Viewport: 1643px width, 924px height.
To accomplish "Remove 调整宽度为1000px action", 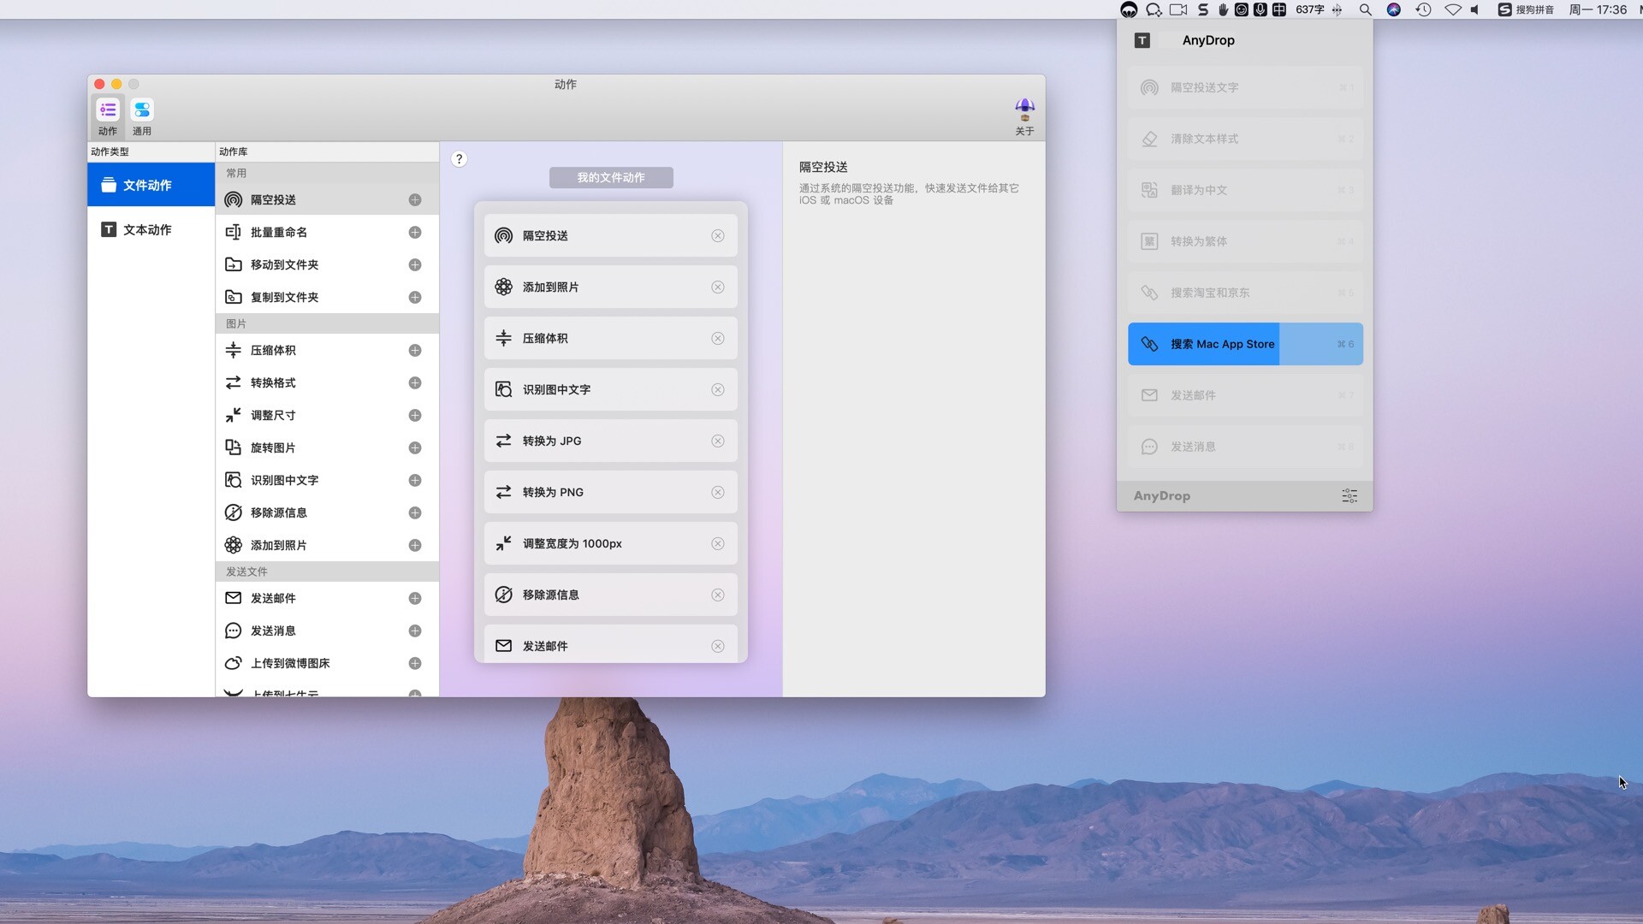I will point(718,542).
